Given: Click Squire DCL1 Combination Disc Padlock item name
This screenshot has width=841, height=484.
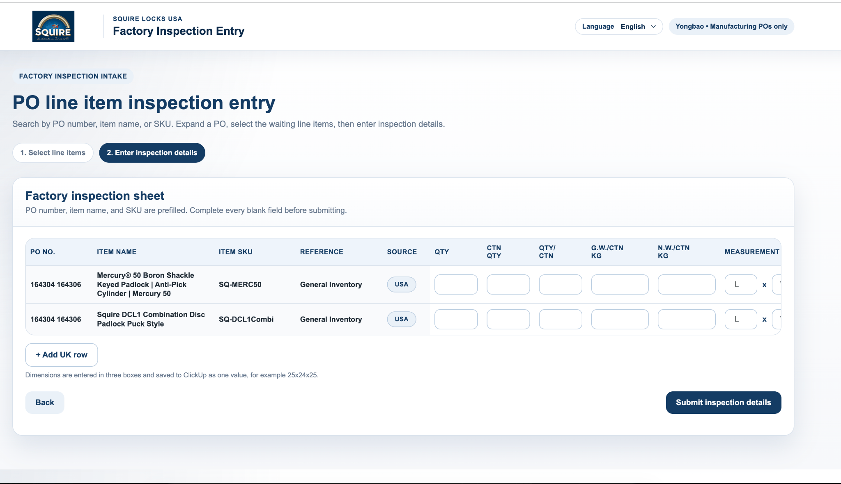Looking at the screenshot, I should [x=151, y=319].
